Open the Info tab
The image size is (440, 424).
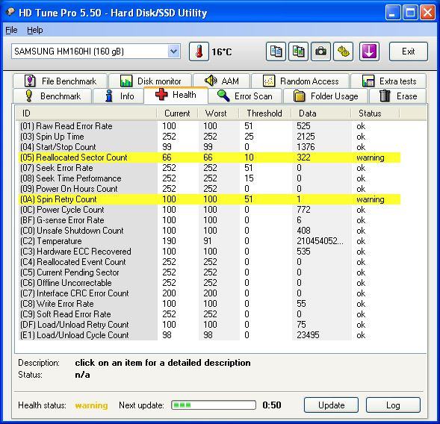pos(119,96)
